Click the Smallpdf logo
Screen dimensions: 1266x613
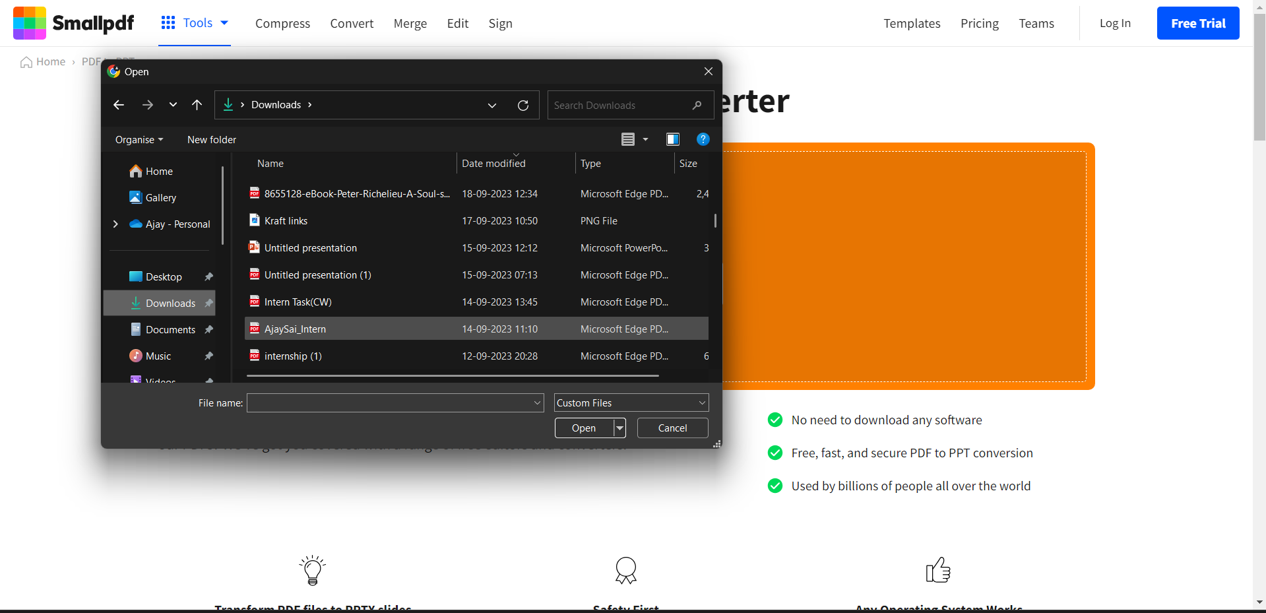[x=73, y=23]
